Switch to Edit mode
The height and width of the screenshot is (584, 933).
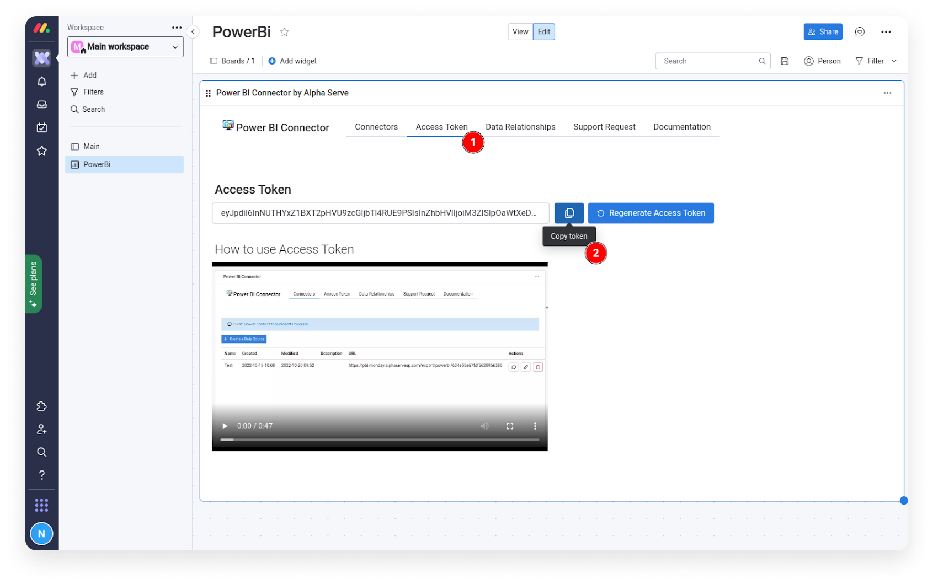pyautogui.click(x=543, y=31)
